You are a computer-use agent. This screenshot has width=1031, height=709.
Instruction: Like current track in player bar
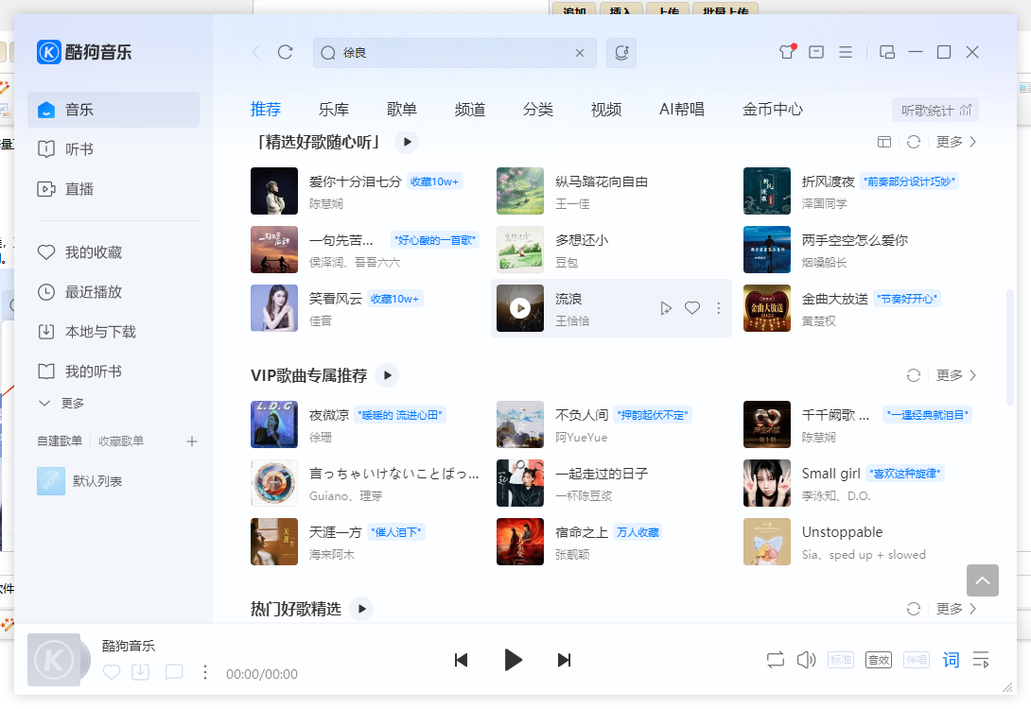[x=112, y=672]
